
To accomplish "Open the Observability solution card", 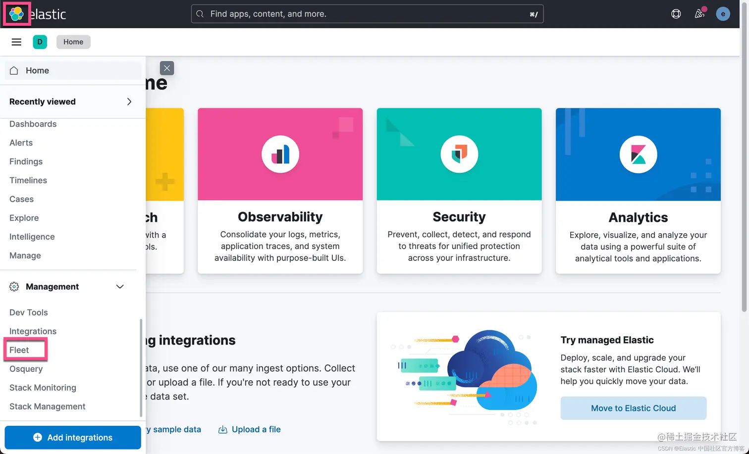I will click(280, 191).
